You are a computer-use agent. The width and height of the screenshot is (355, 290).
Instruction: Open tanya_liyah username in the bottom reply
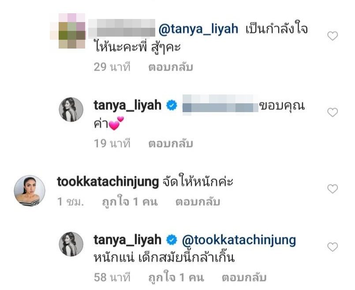127,240
